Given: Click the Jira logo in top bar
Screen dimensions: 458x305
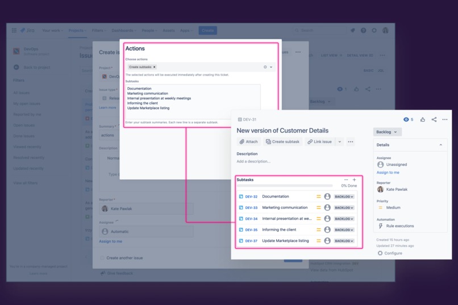Looking at the screenshot, I should tap(27, 30).
